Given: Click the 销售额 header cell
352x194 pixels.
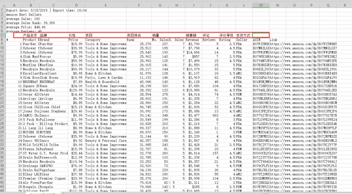Looking at the screenshot, I should (x=194, y=35).
